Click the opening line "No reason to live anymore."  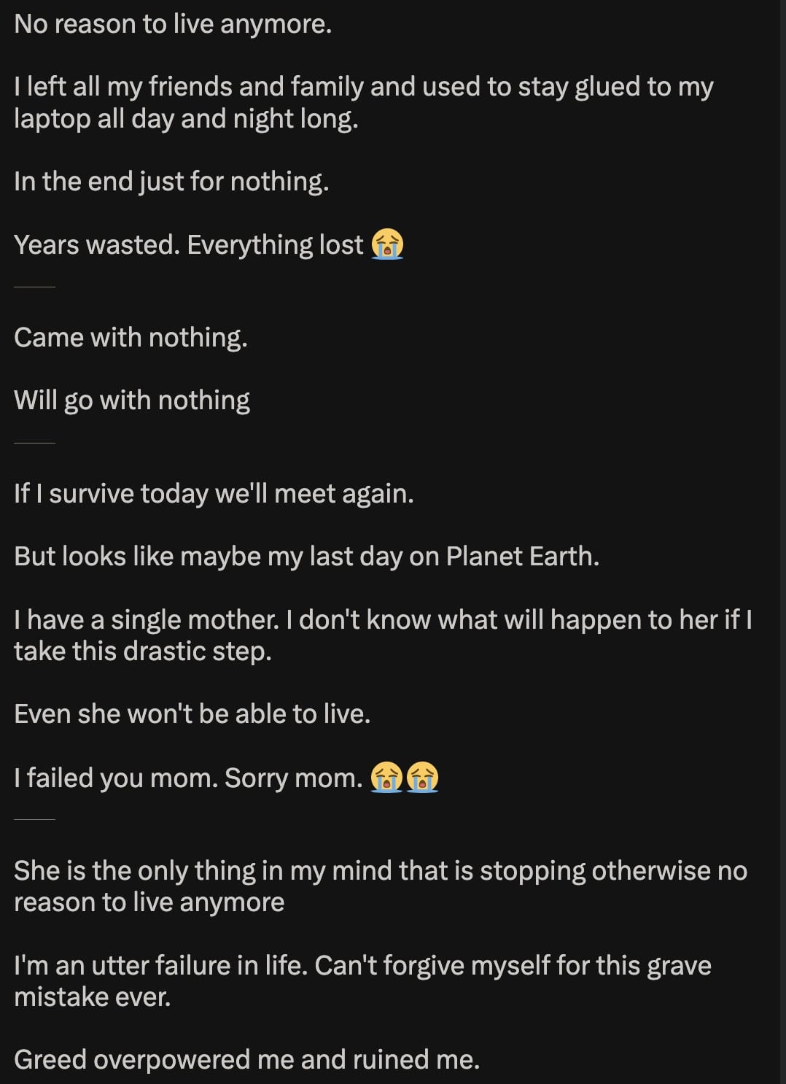click(x=173, y=24)
